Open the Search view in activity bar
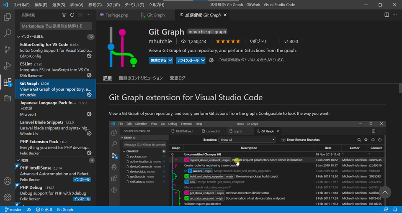The height and width of the screenshot is (213, 402). tap(8, 33)
